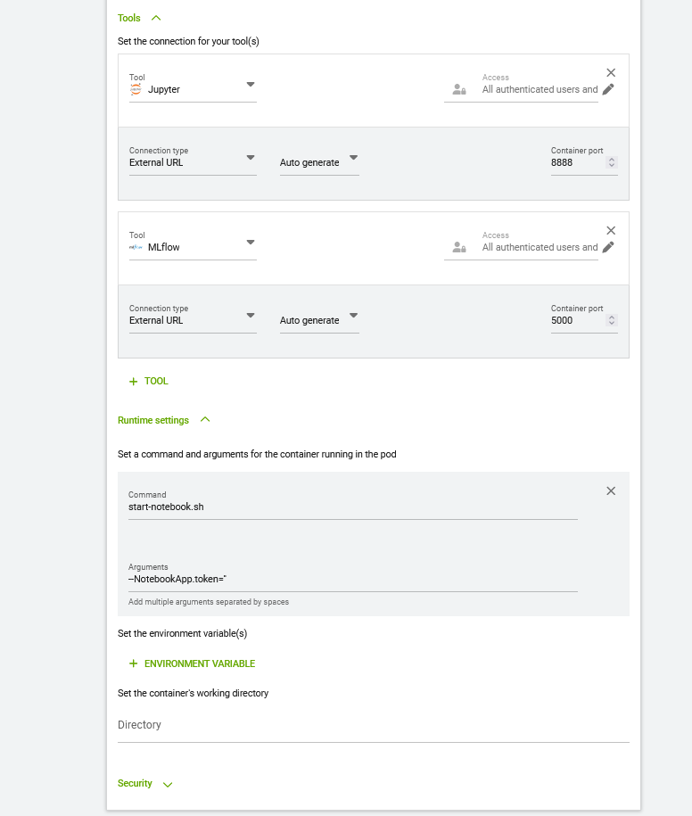692x816 pixels.
Task: Click the Container port stepper for 8888
Action: [x=612, y=162]
